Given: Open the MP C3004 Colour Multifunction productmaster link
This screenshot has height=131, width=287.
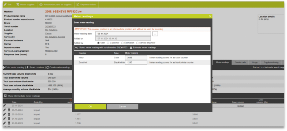Looking at the screenshot, I should (x=59, y=16).
